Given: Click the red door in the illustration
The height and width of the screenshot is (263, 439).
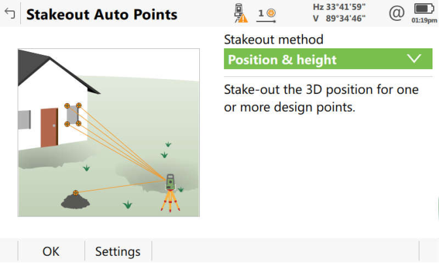Looking at the screenshot, I should 49,127.
